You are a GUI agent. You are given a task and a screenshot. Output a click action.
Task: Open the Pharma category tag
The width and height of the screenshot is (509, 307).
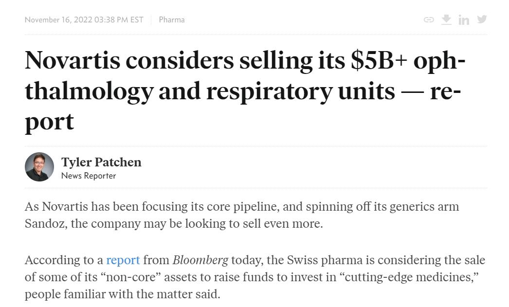tap(172, 20)
